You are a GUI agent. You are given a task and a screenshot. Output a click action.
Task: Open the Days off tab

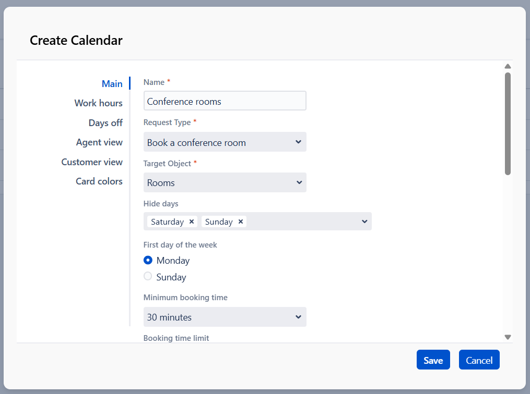coord(105,123)
